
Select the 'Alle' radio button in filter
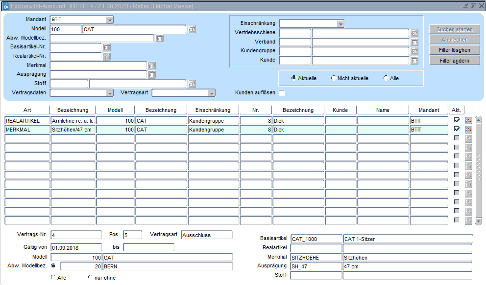point(386,78)
